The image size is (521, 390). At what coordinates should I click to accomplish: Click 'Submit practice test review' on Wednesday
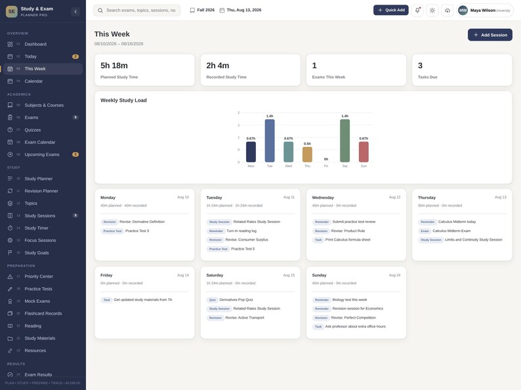point(354,222)
